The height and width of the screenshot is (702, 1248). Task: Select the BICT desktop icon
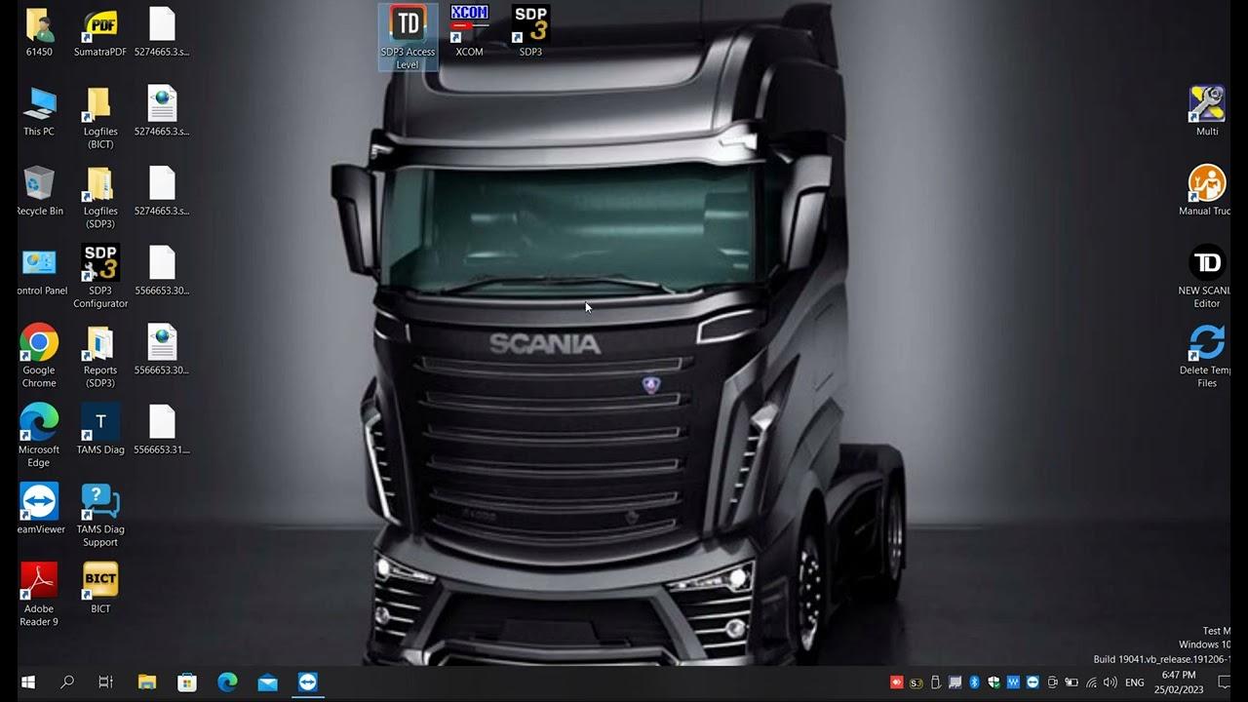(x=100, y=581)
